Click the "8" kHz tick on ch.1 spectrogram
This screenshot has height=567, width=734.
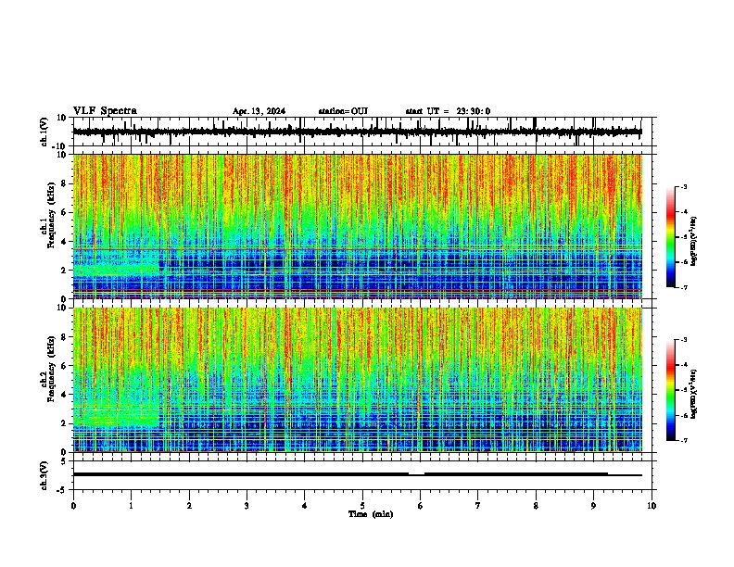(x=65, y=183)
